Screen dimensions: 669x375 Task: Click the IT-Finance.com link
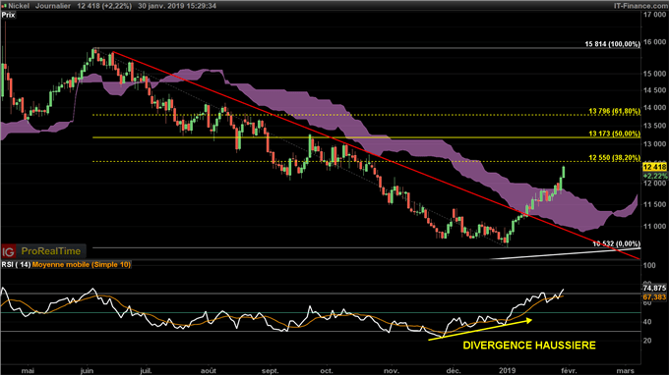pos(640,6)
